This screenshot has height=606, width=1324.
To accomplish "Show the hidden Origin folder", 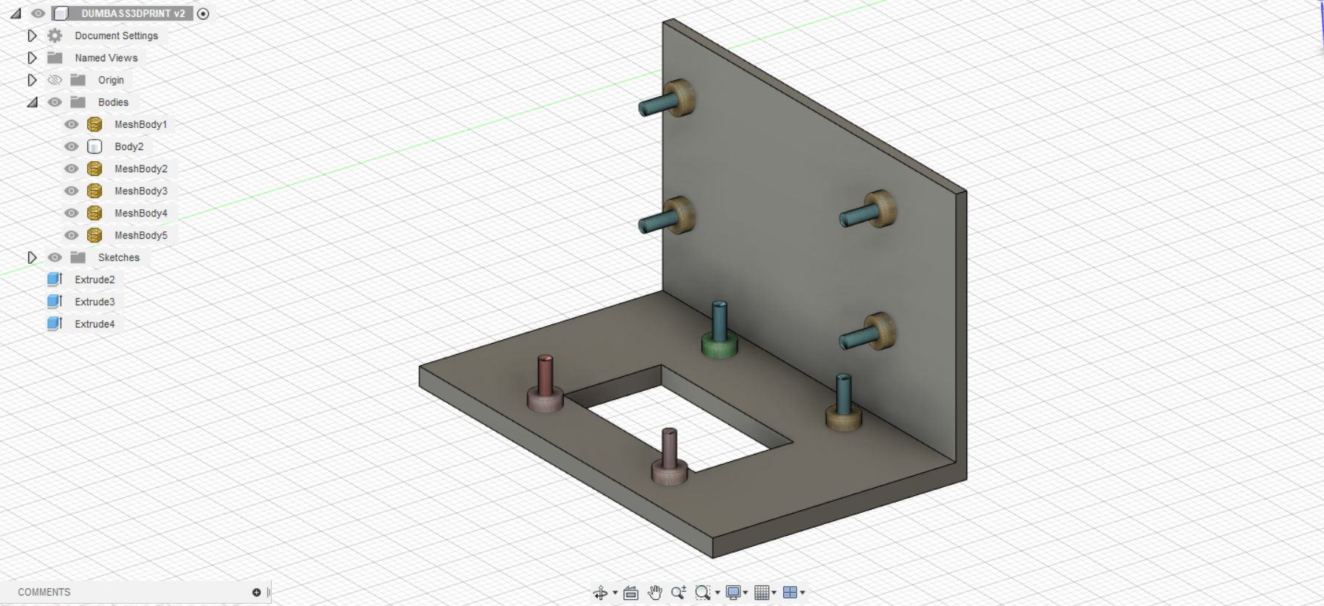I will point(55,80).
